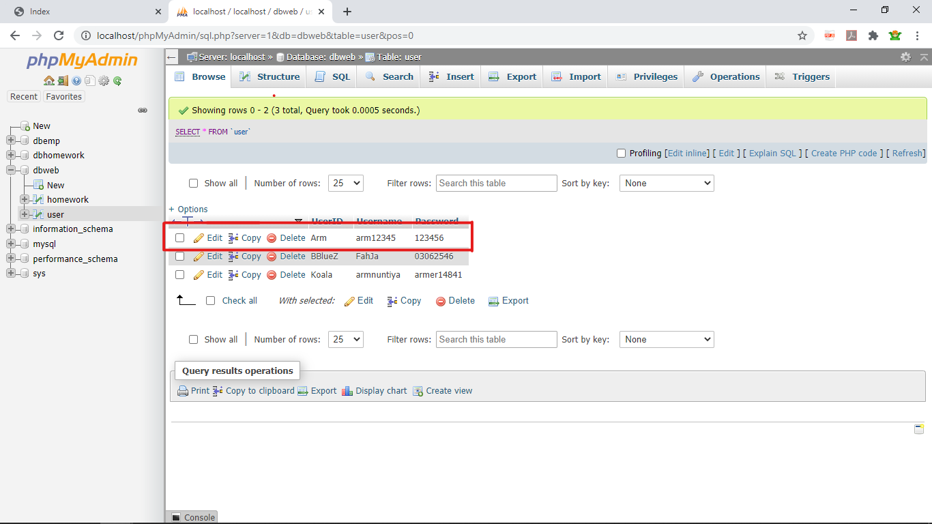Click the Explain SQL link

772,153
